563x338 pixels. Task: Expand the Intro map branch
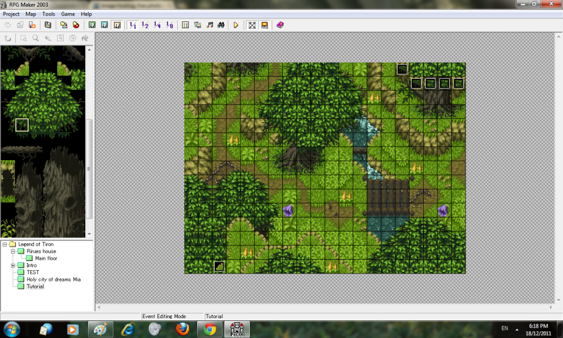[x=13, y=265]
